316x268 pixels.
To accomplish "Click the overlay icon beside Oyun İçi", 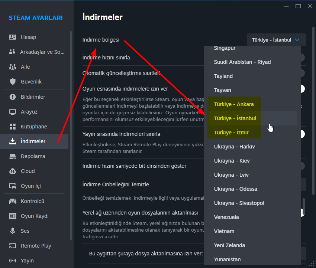I will pyautogui.click(x=13, y=186).
